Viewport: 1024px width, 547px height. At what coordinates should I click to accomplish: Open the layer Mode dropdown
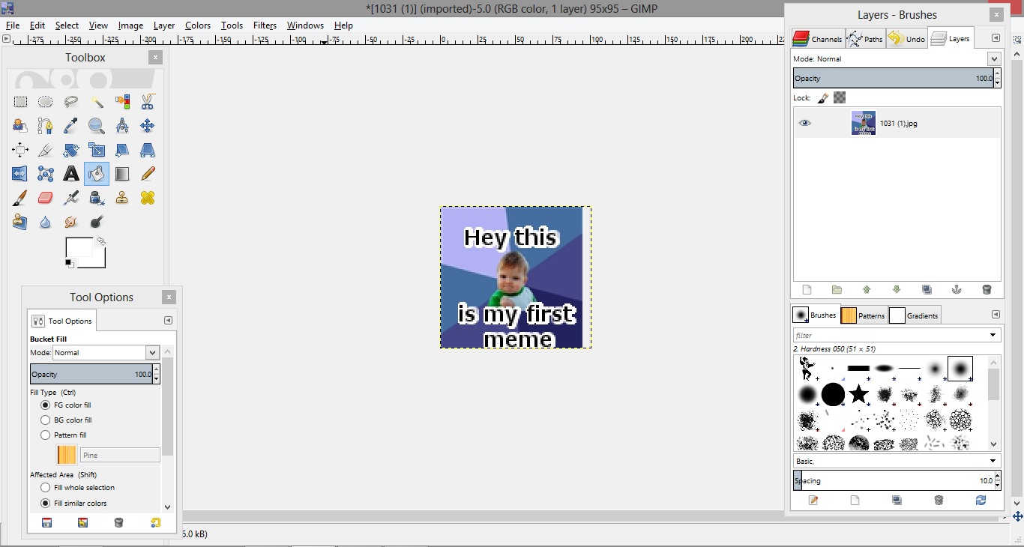[994, 58]
